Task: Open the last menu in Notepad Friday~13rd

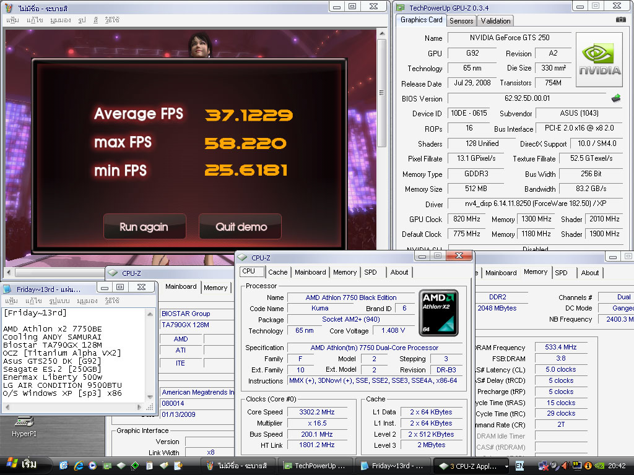Action: click(112, 301)
